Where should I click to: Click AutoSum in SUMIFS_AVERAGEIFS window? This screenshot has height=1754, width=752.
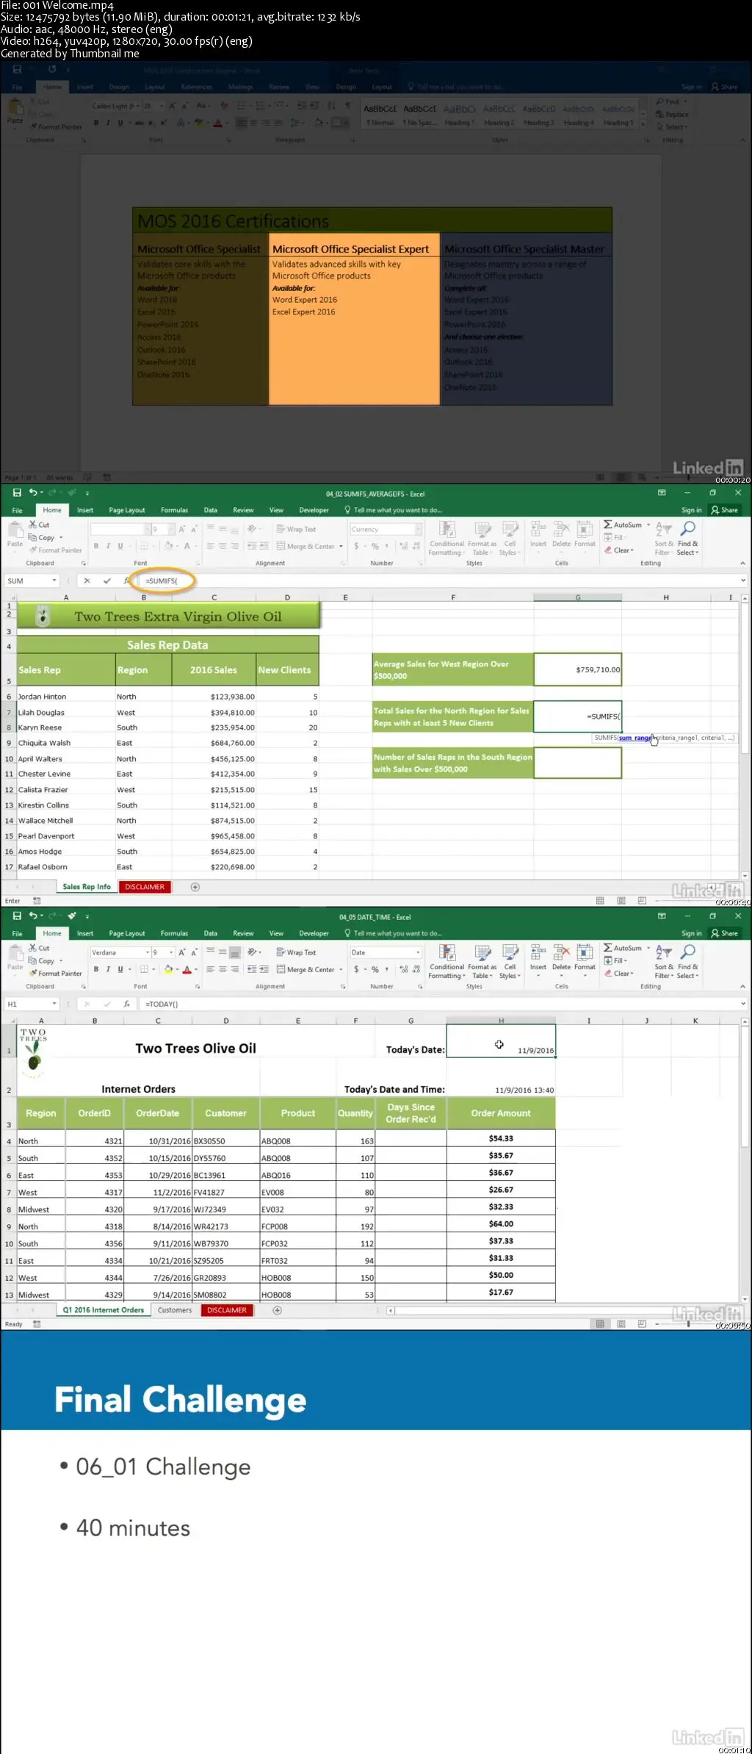623,525
